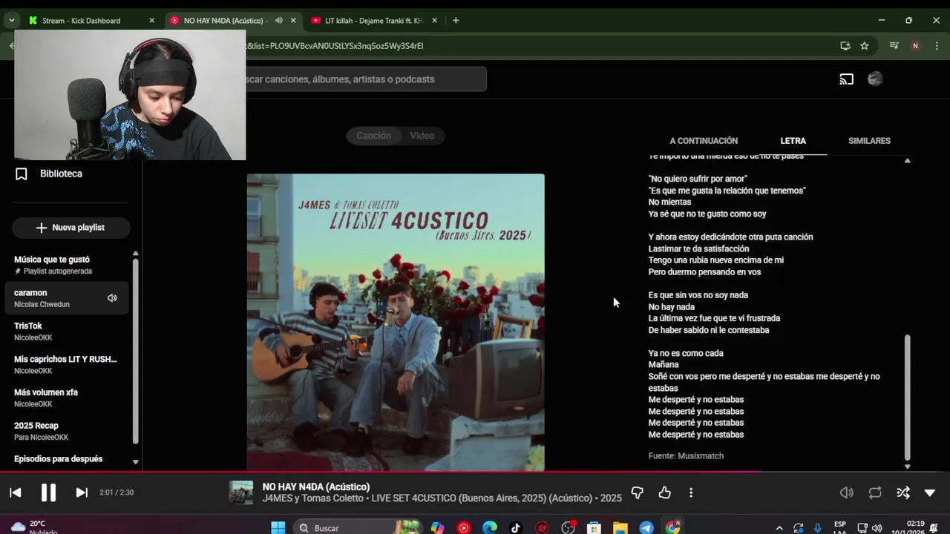Click the cast to device icon
The height and width of the screenshot is (534, 950).
847,79
